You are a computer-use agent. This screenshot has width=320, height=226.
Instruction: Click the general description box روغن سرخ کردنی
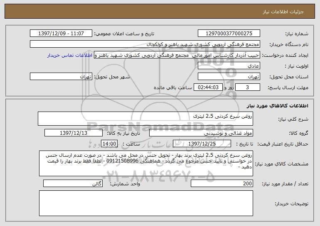[145, 119]
